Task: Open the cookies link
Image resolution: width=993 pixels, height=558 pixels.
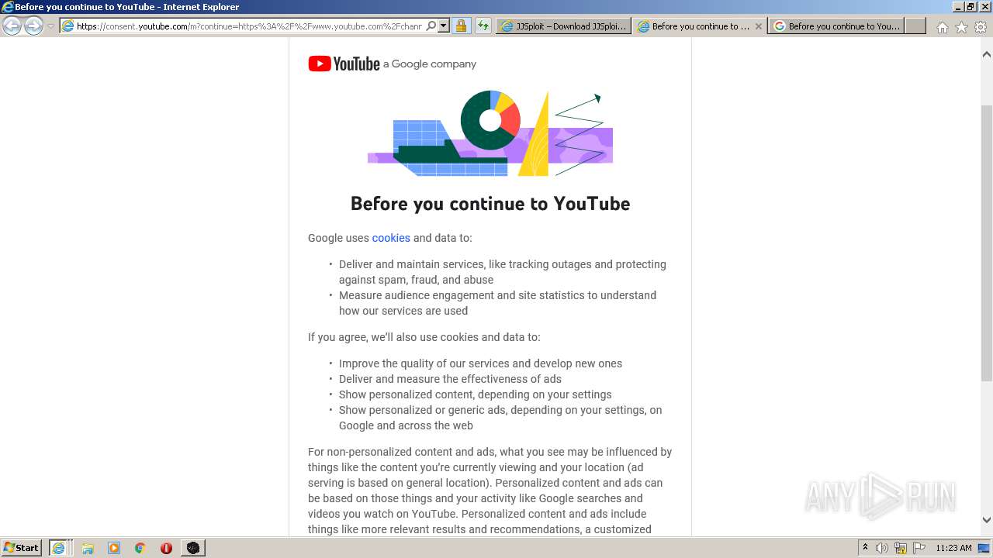Action: click(x=391, y=238)
